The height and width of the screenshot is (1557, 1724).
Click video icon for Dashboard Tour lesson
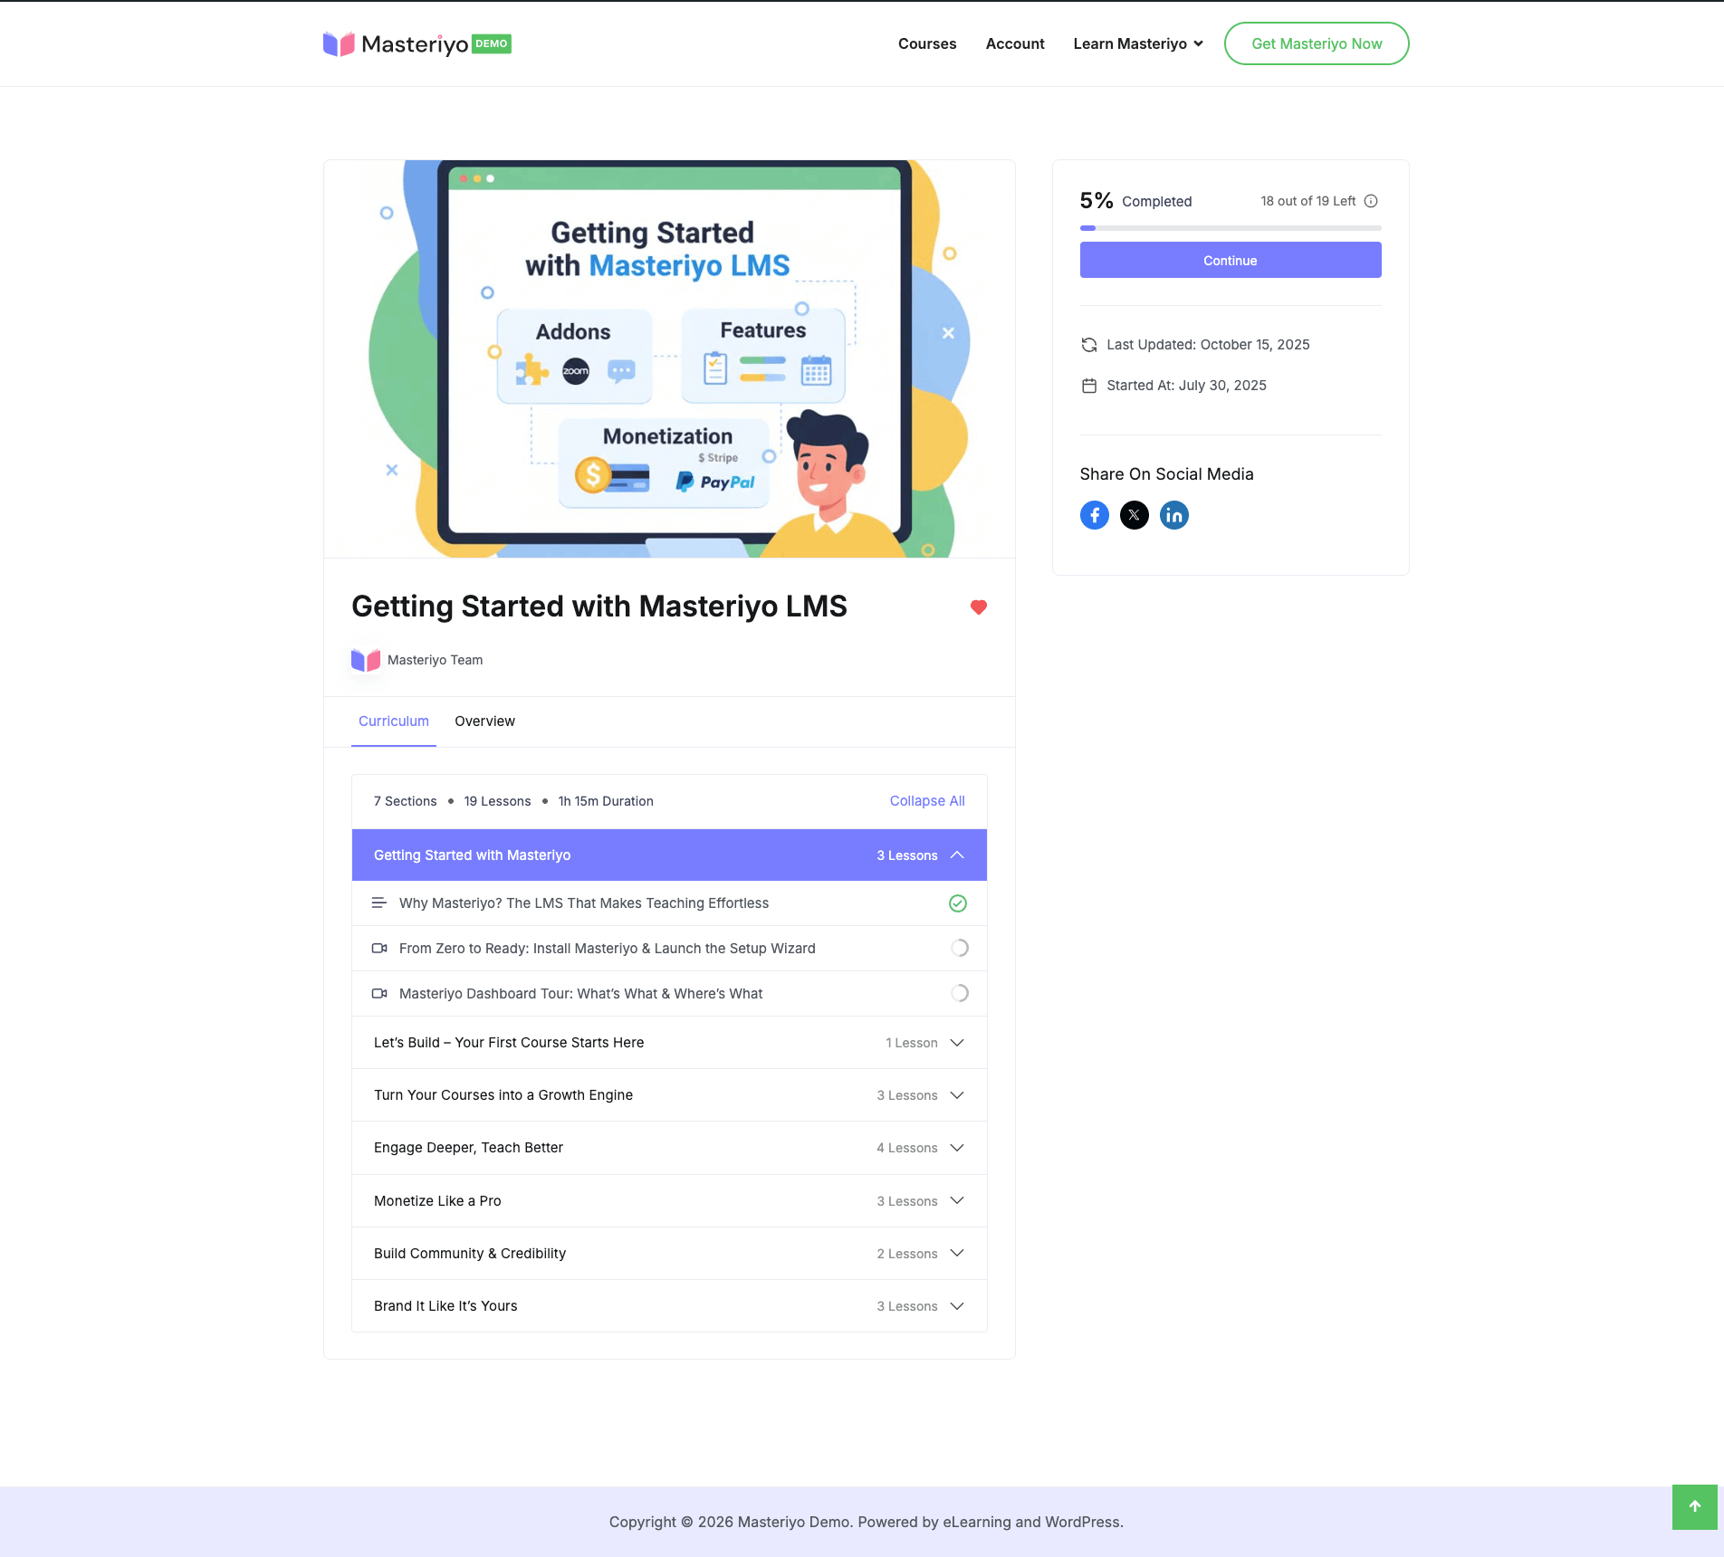(x=379, y=993)
